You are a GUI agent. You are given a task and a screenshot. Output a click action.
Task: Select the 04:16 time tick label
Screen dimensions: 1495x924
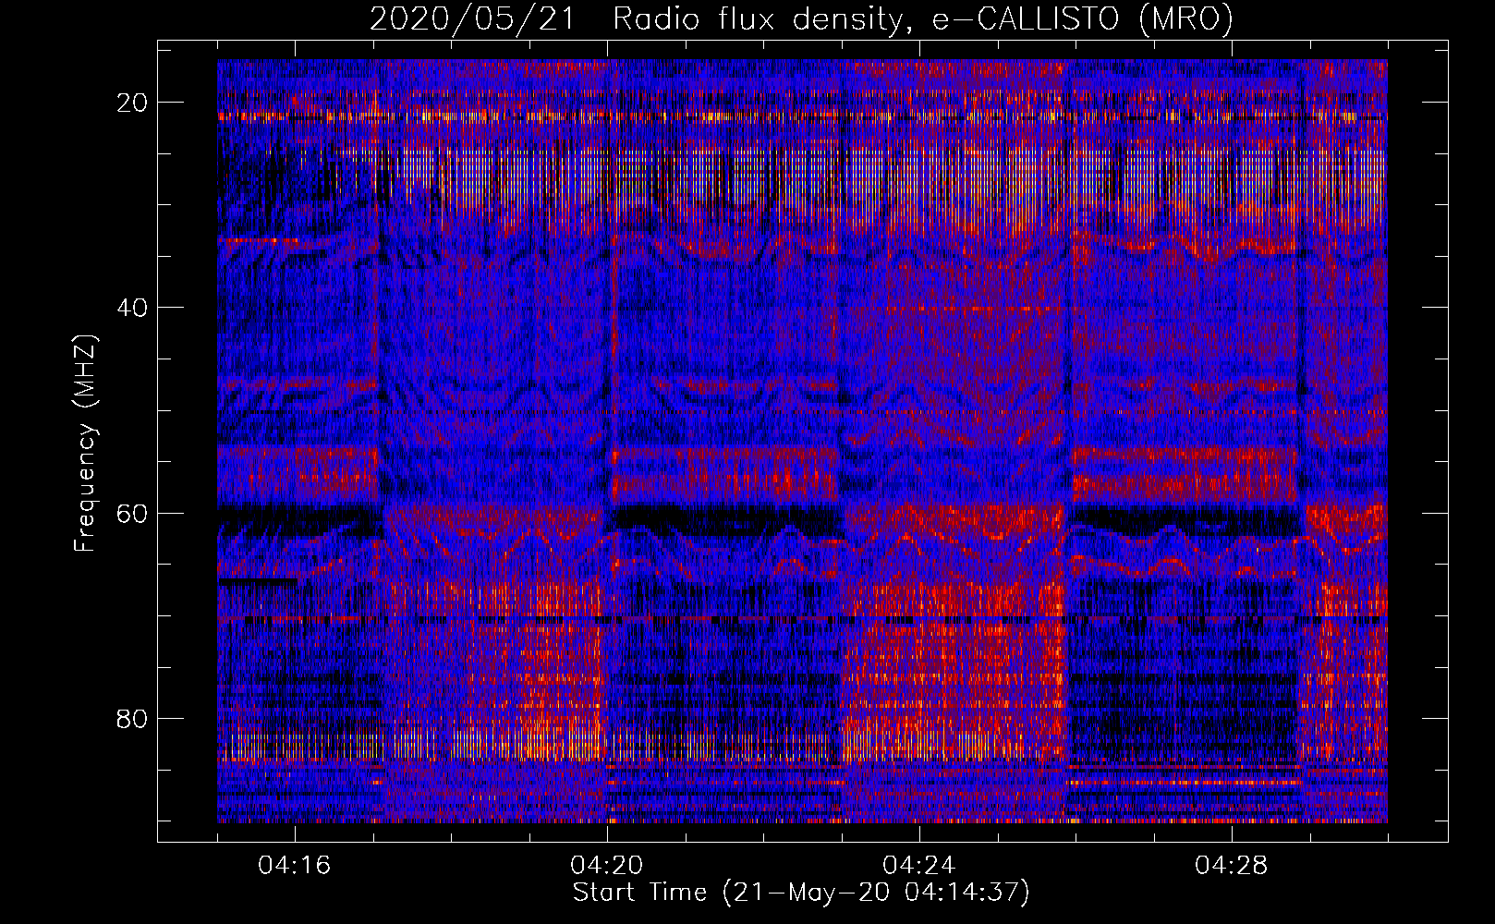pos(295,866)
